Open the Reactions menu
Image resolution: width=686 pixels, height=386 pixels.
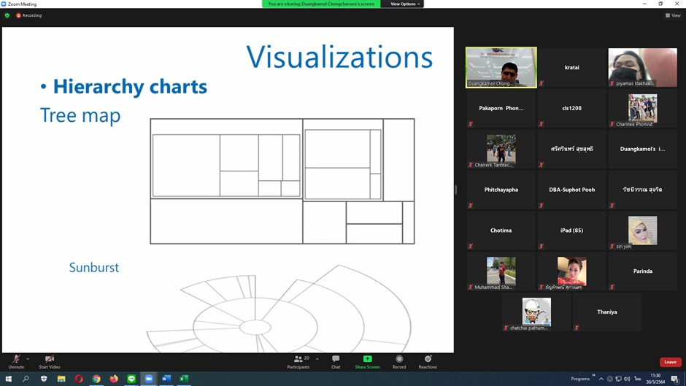pos(428,360)
